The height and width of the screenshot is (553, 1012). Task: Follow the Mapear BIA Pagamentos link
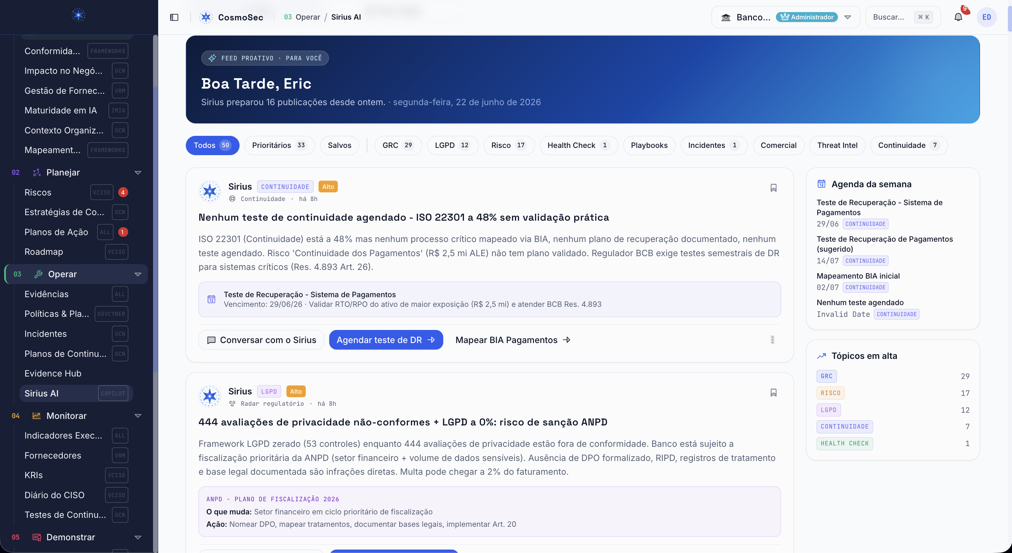pyautogui.click(x=513, y=340)
